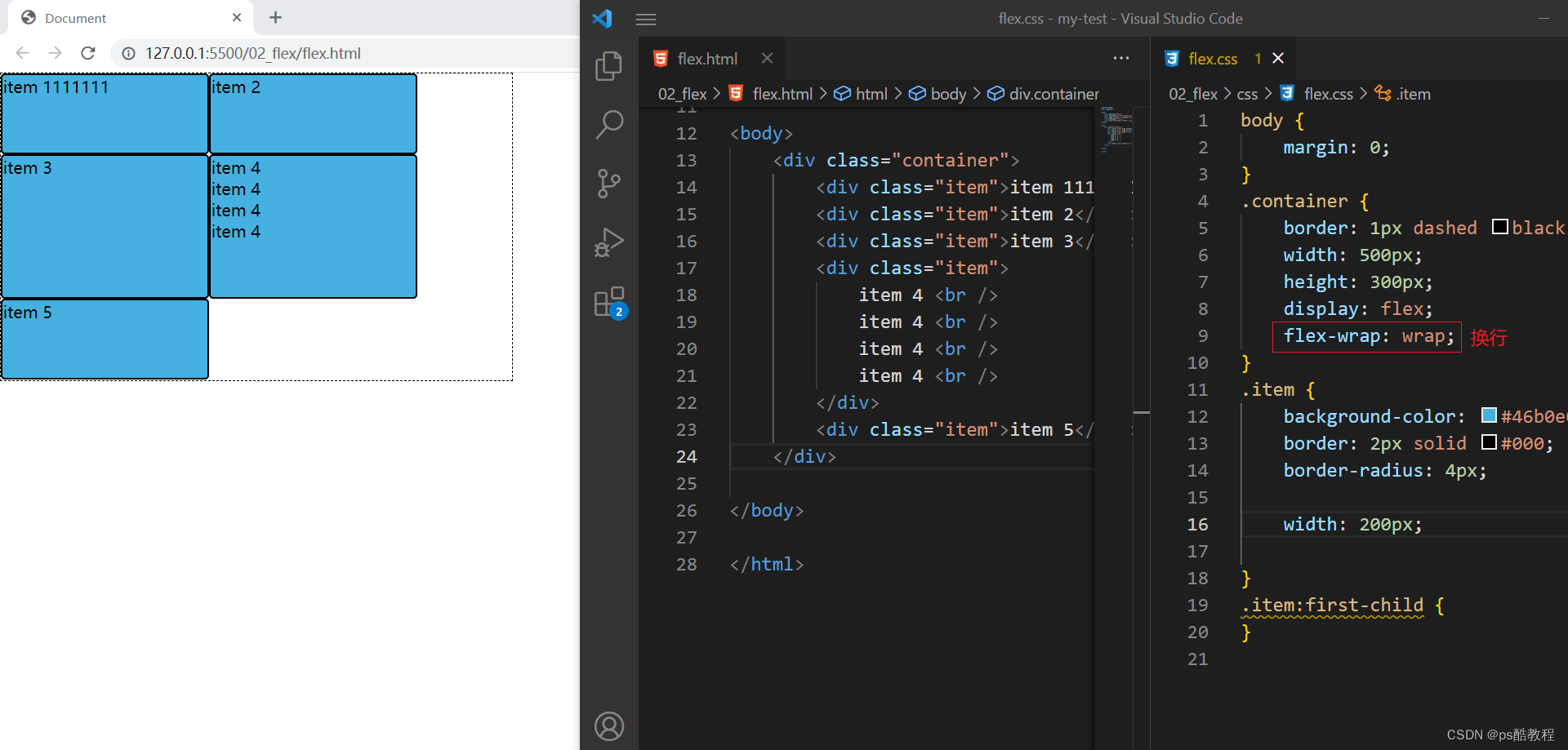Open More Actions menu for flex.html editor group
Viewport: 1568px width, 750px height.
(1121, 58)
